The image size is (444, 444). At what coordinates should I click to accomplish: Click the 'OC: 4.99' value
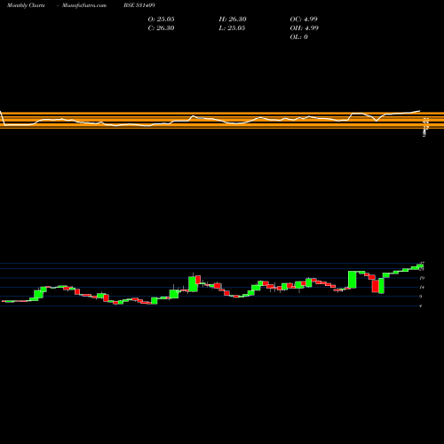(x=304, y=20)
